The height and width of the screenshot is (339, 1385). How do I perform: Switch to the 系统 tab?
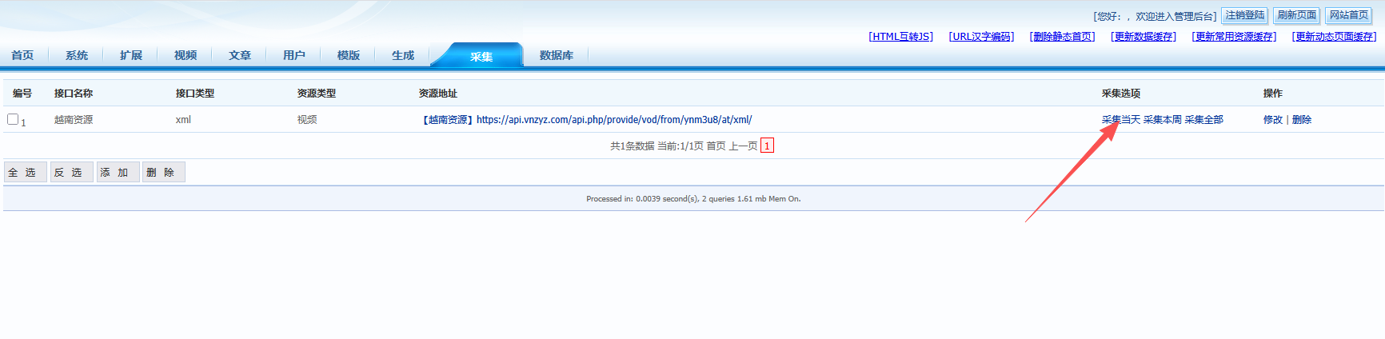[x=77, y=55]
